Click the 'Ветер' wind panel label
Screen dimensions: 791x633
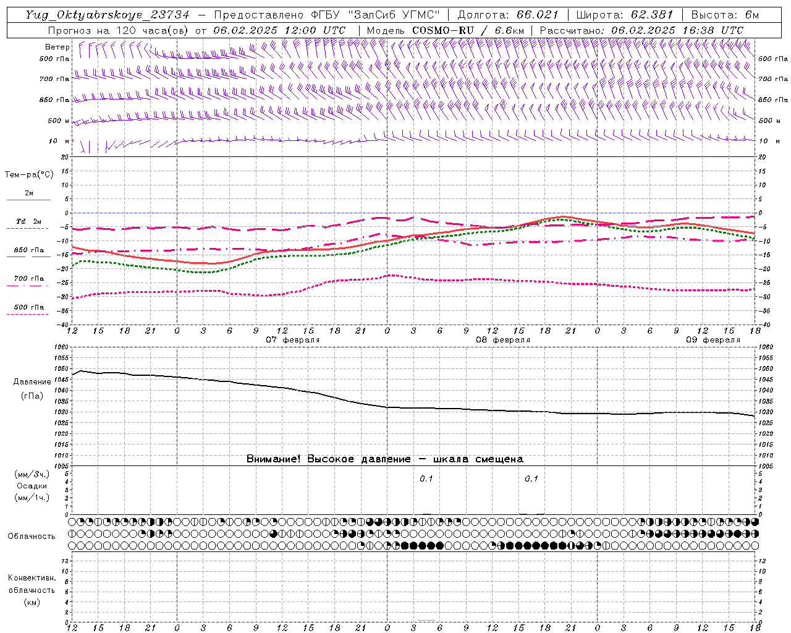click(57, 47)
